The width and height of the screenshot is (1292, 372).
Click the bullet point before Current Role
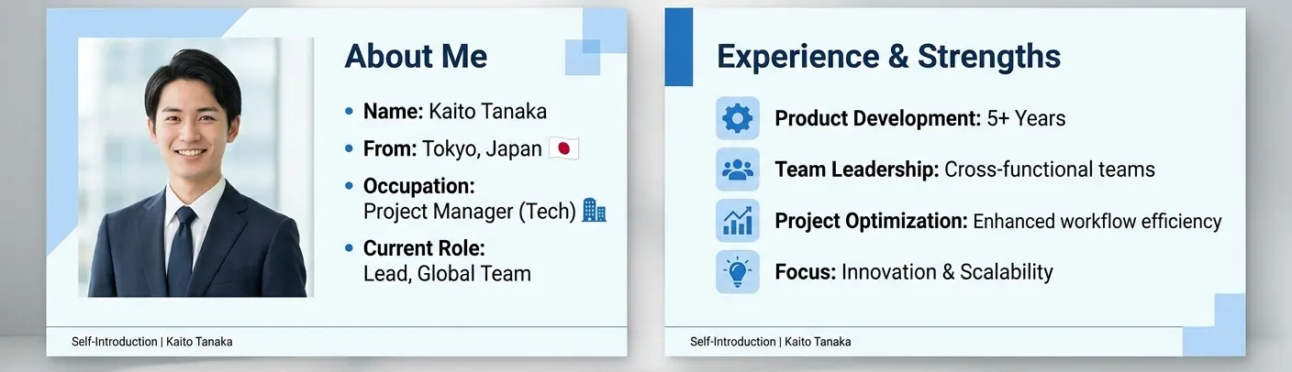[349, 248]
